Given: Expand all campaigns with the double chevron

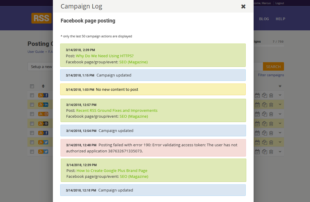Looking at the screenshot, I should (280, 86).
